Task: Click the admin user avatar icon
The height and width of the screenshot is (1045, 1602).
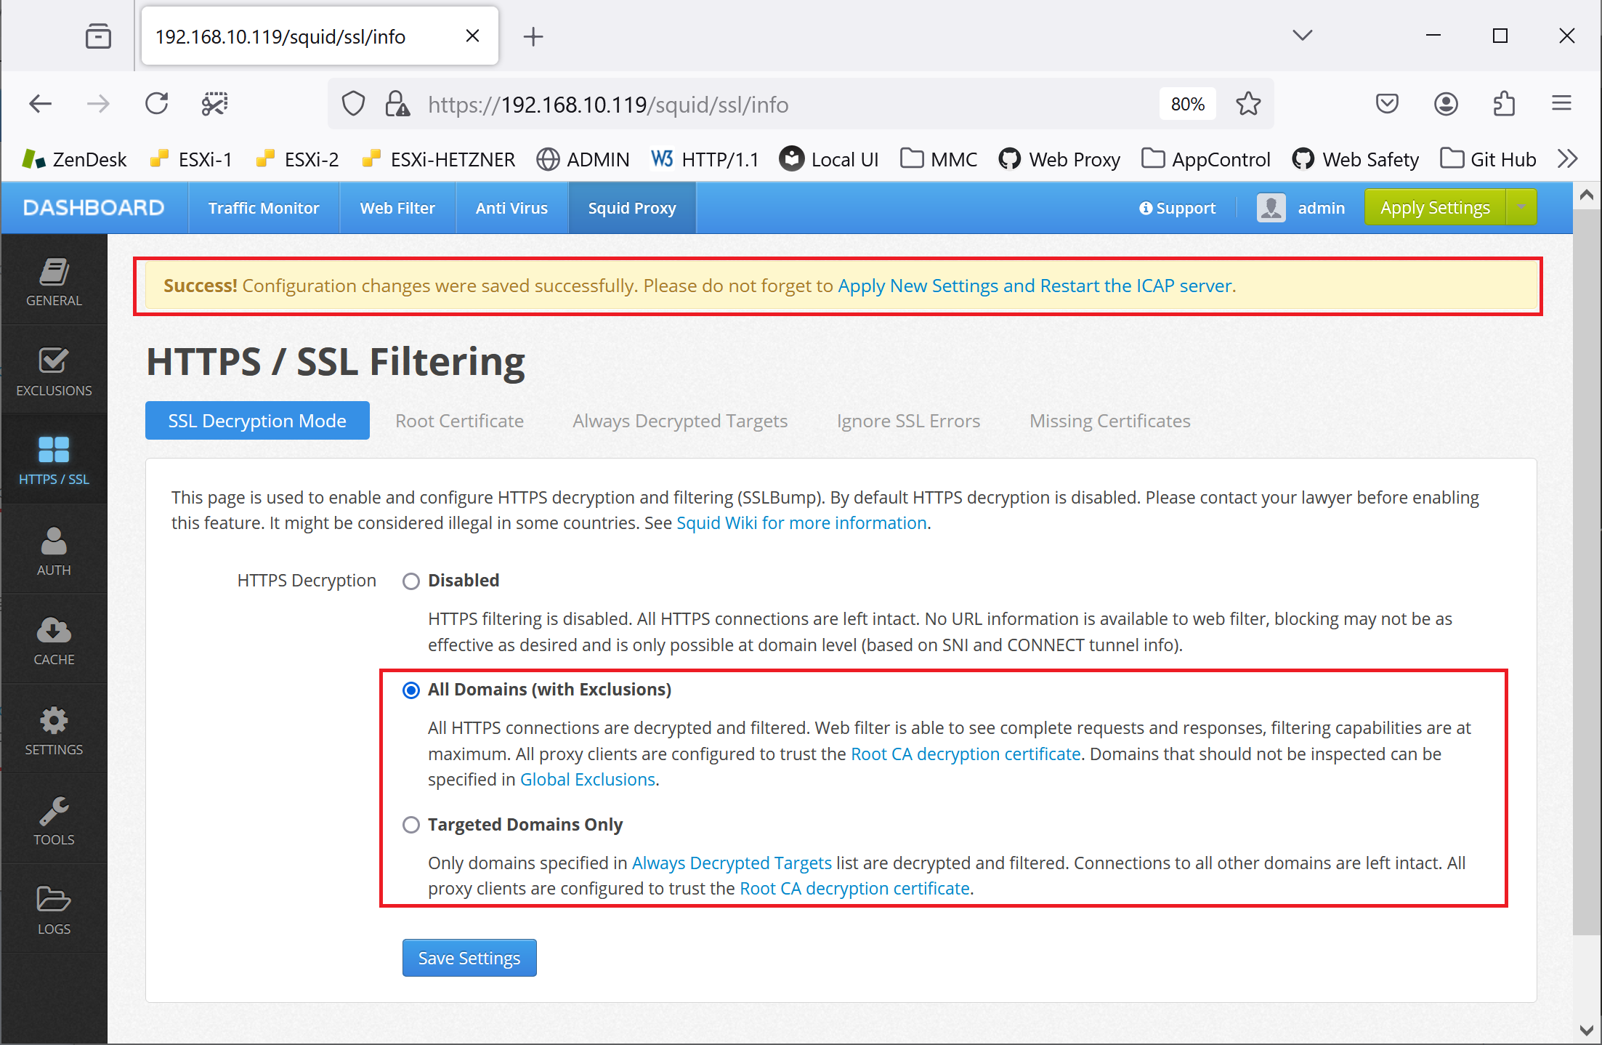Action: [1271, 208]
